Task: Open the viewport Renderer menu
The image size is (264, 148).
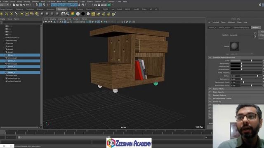Action: (x=77, y=19)
